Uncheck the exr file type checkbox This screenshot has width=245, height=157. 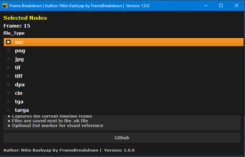click(x=8, y=42)
